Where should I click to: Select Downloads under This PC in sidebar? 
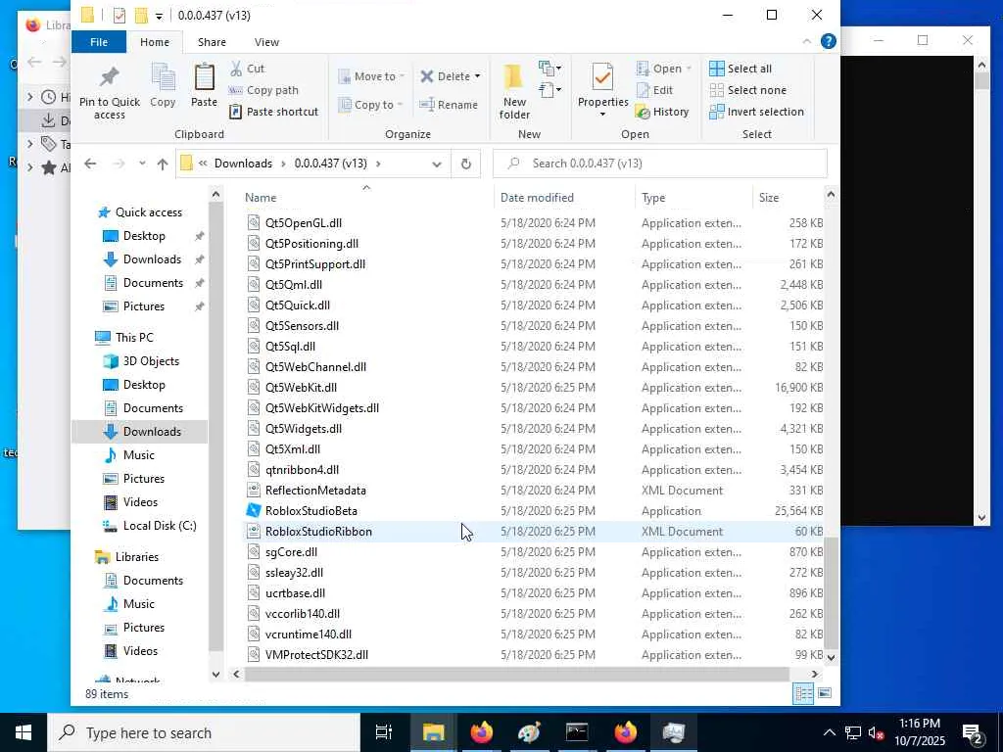(x=152, y=432)
